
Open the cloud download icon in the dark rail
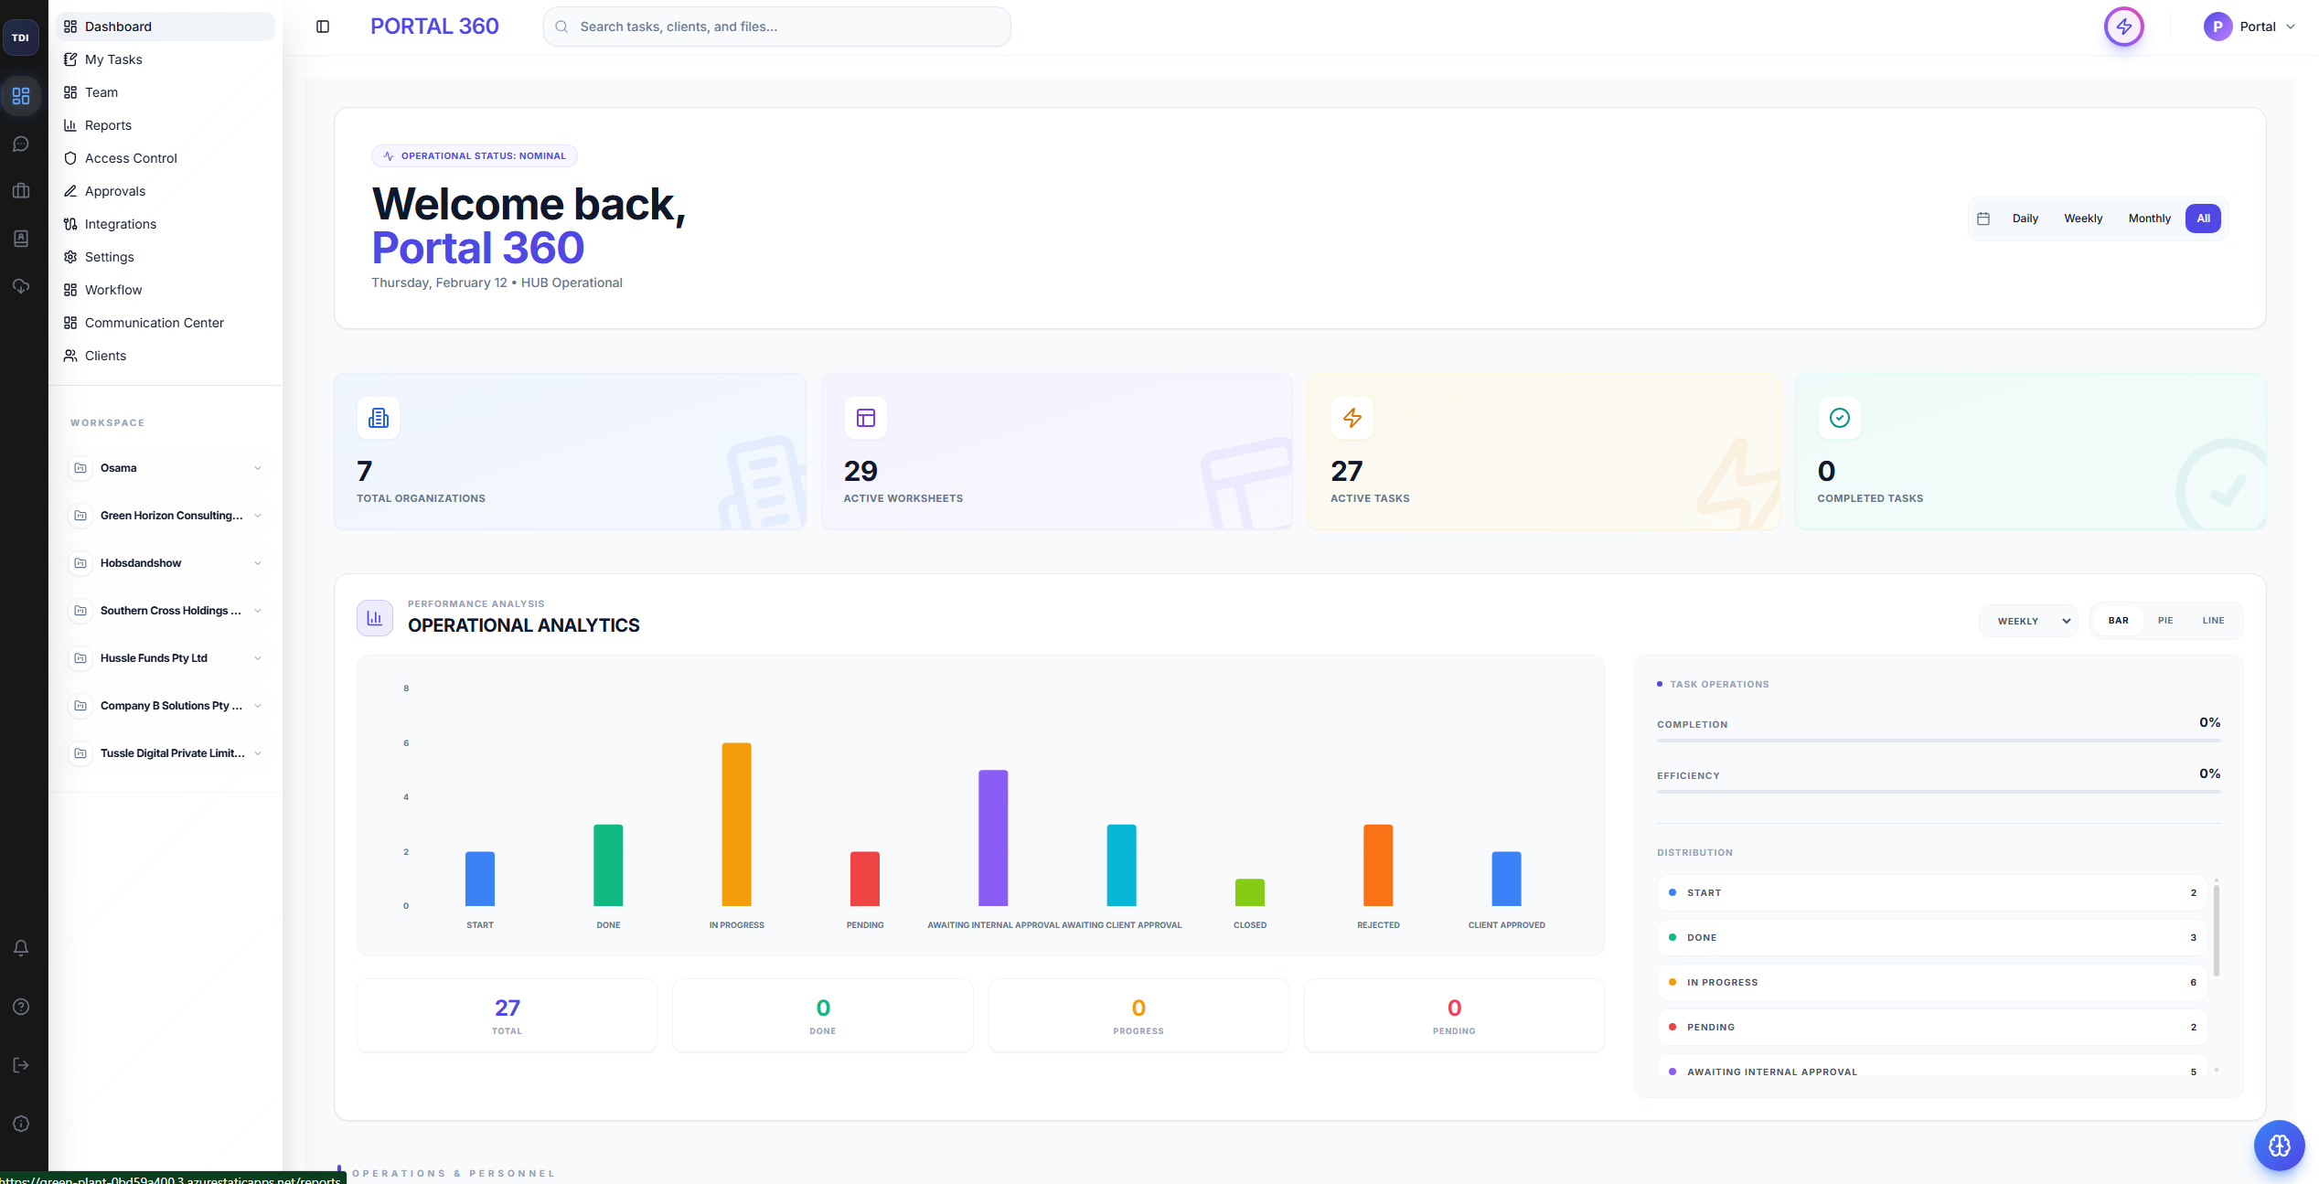21,286
